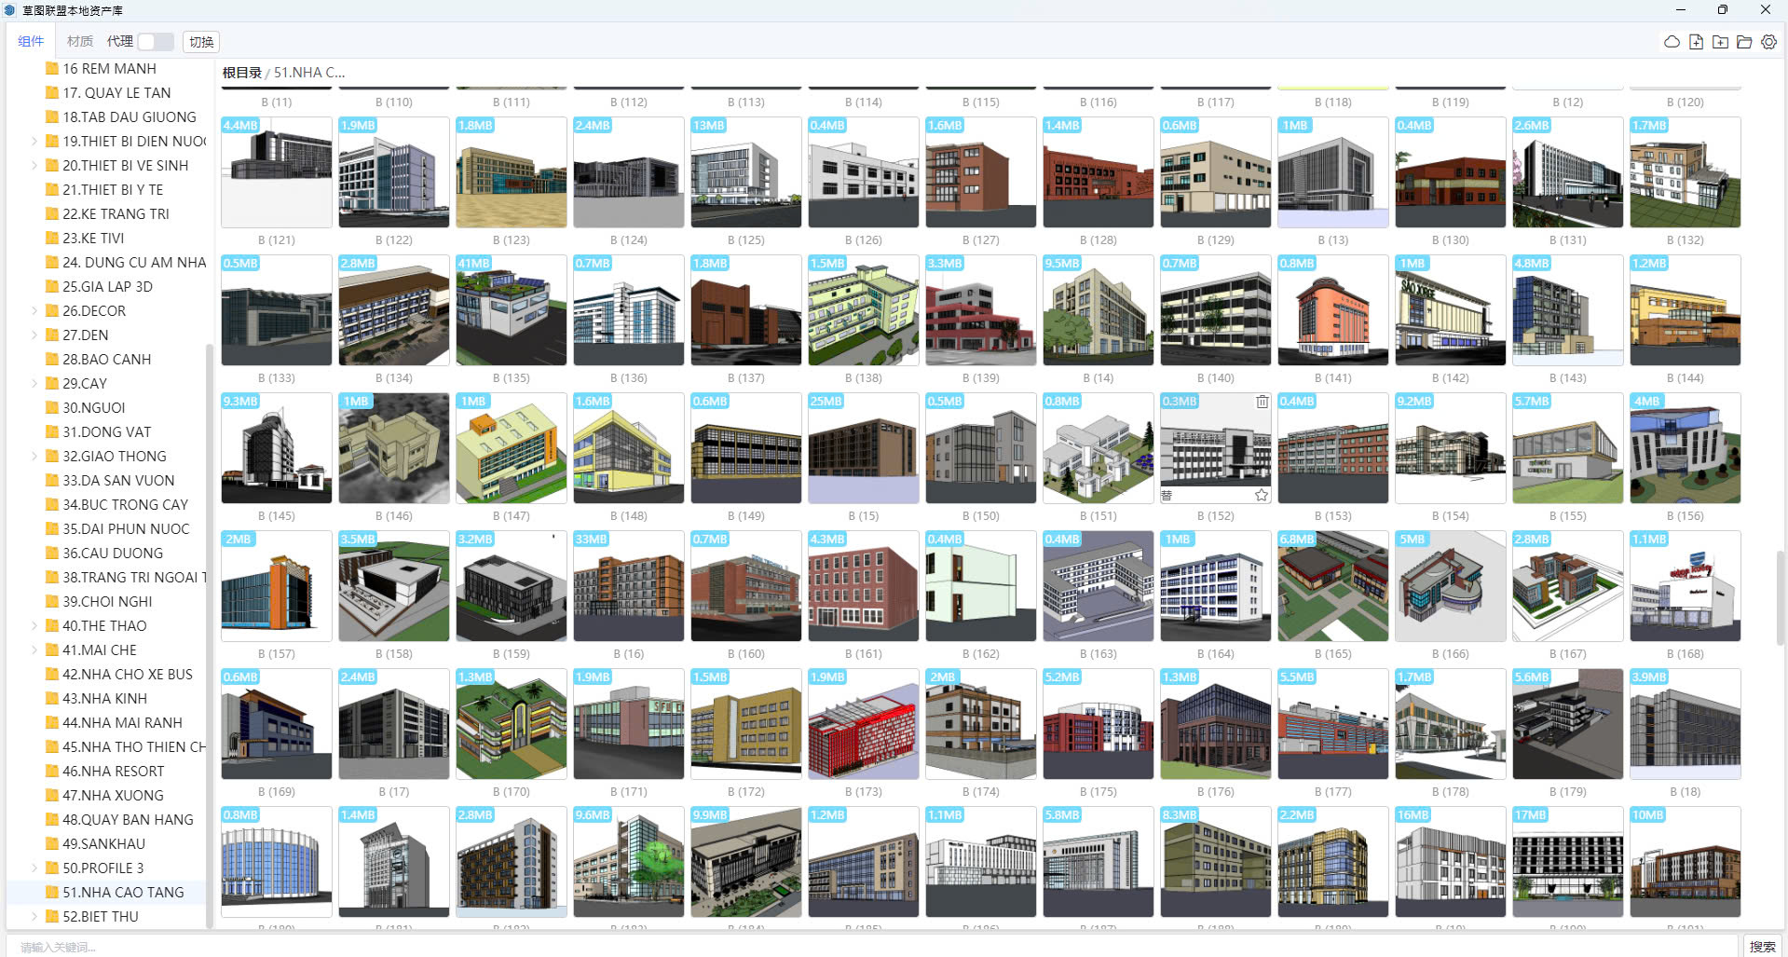This screenshot has height=957, width=1788.
Task: Expand the 50.PROFILE 3 folder
Action: tap(34, 868)
